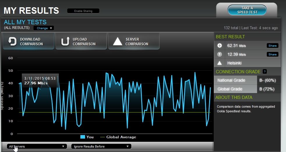Open the Change dropdown under All My Tests
The image size is (286, 152).
[x=44, y=28]
